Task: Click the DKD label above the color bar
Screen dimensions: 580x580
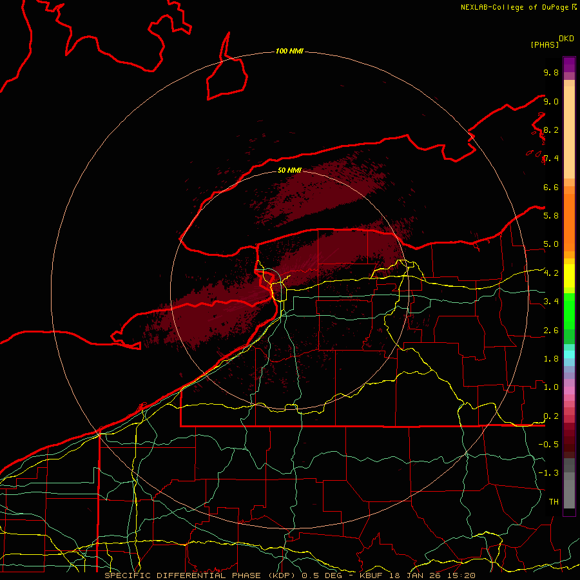Action: click(x=566, y=38)
